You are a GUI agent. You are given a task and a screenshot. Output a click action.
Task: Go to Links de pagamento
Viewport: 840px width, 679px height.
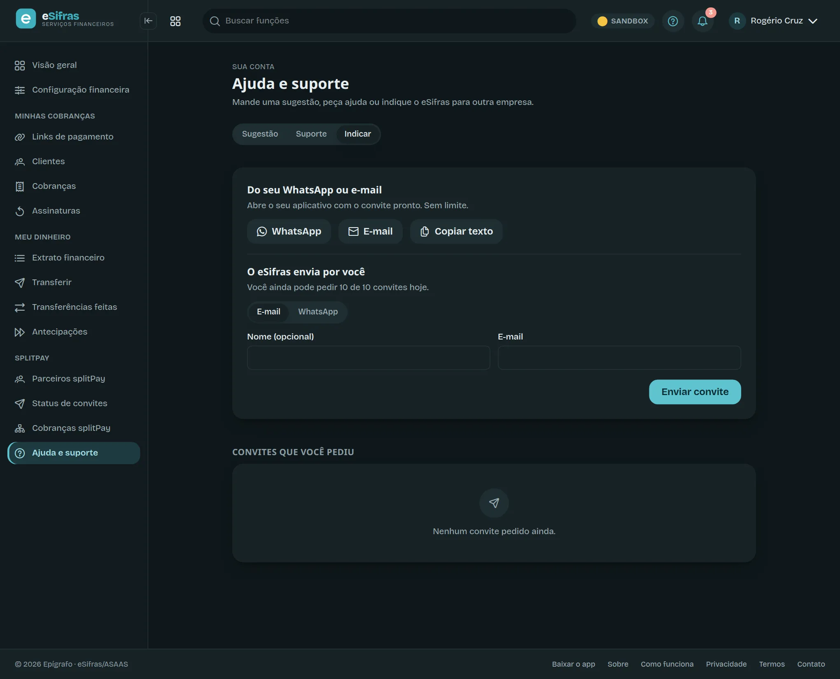74,137
